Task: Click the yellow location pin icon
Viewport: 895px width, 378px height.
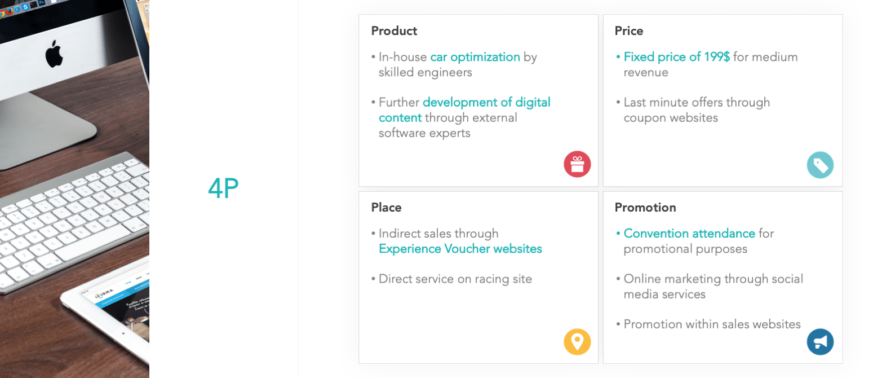Action: [x=577, y=341]
